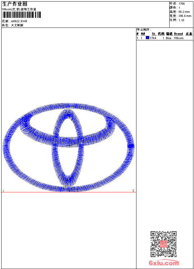Click the QR code image
The width and height of the screenshot is (194, 269).
pos(163,244)
